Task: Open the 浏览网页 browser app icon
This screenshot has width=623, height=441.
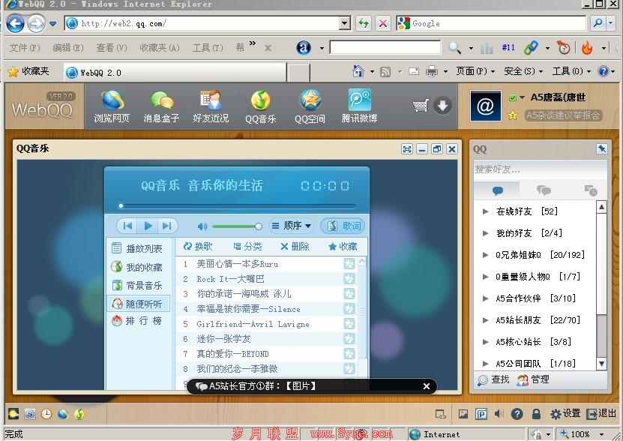Action: (x=112, y=106)
